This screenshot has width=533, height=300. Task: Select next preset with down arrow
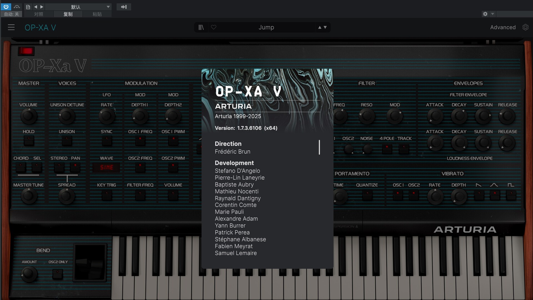(x=325, y=27)
